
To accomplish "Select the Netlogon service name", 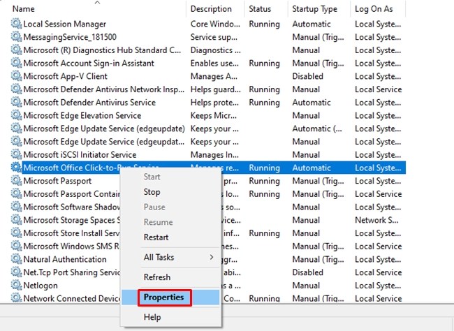I will coord(41,286).
